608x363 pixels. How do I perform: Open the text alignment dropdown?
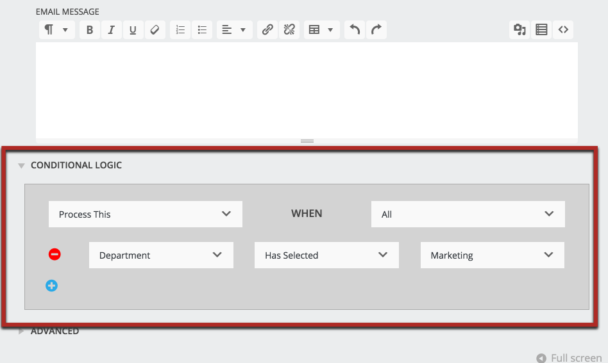[234, 29]
